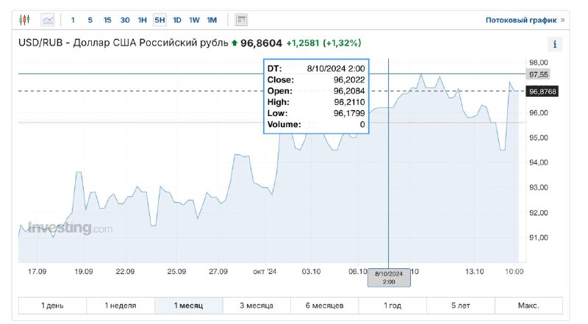Toggle the active 5H interval

(159, 20)
